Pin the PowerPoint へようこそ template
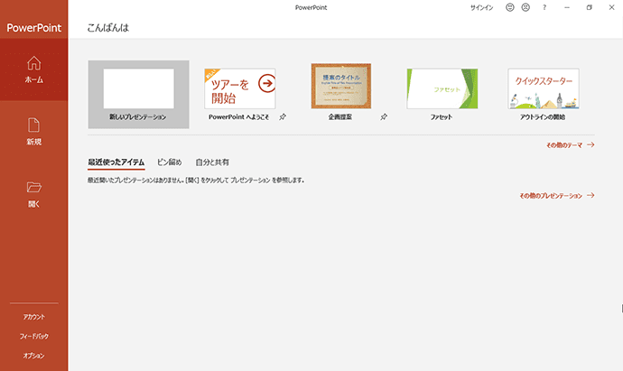The image size is (623, 371). tap(282, 116)
